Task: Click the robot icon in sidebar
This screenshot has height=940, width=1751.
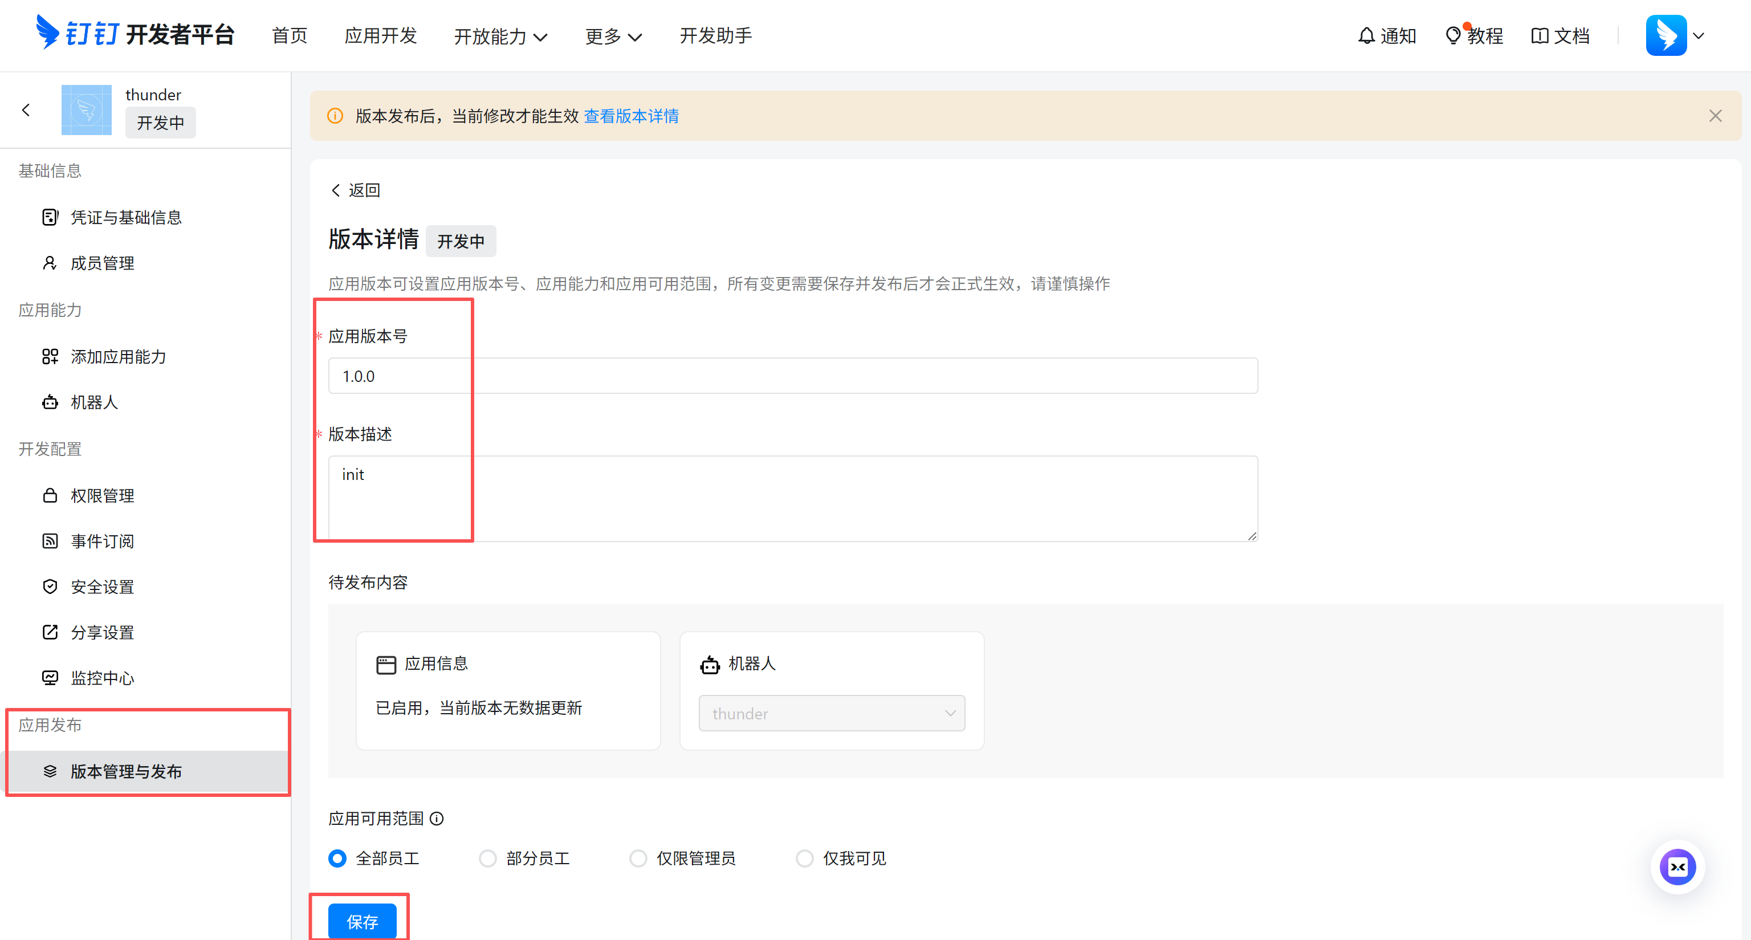Action: coord(50,402)
